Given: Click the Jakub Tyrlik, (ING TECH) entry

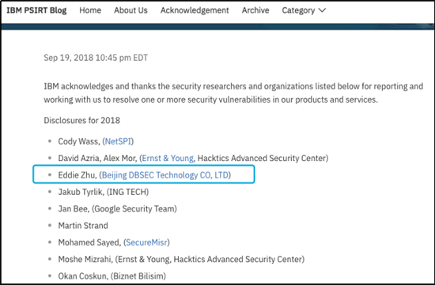Looking at the screenshot, I should 104,192.
